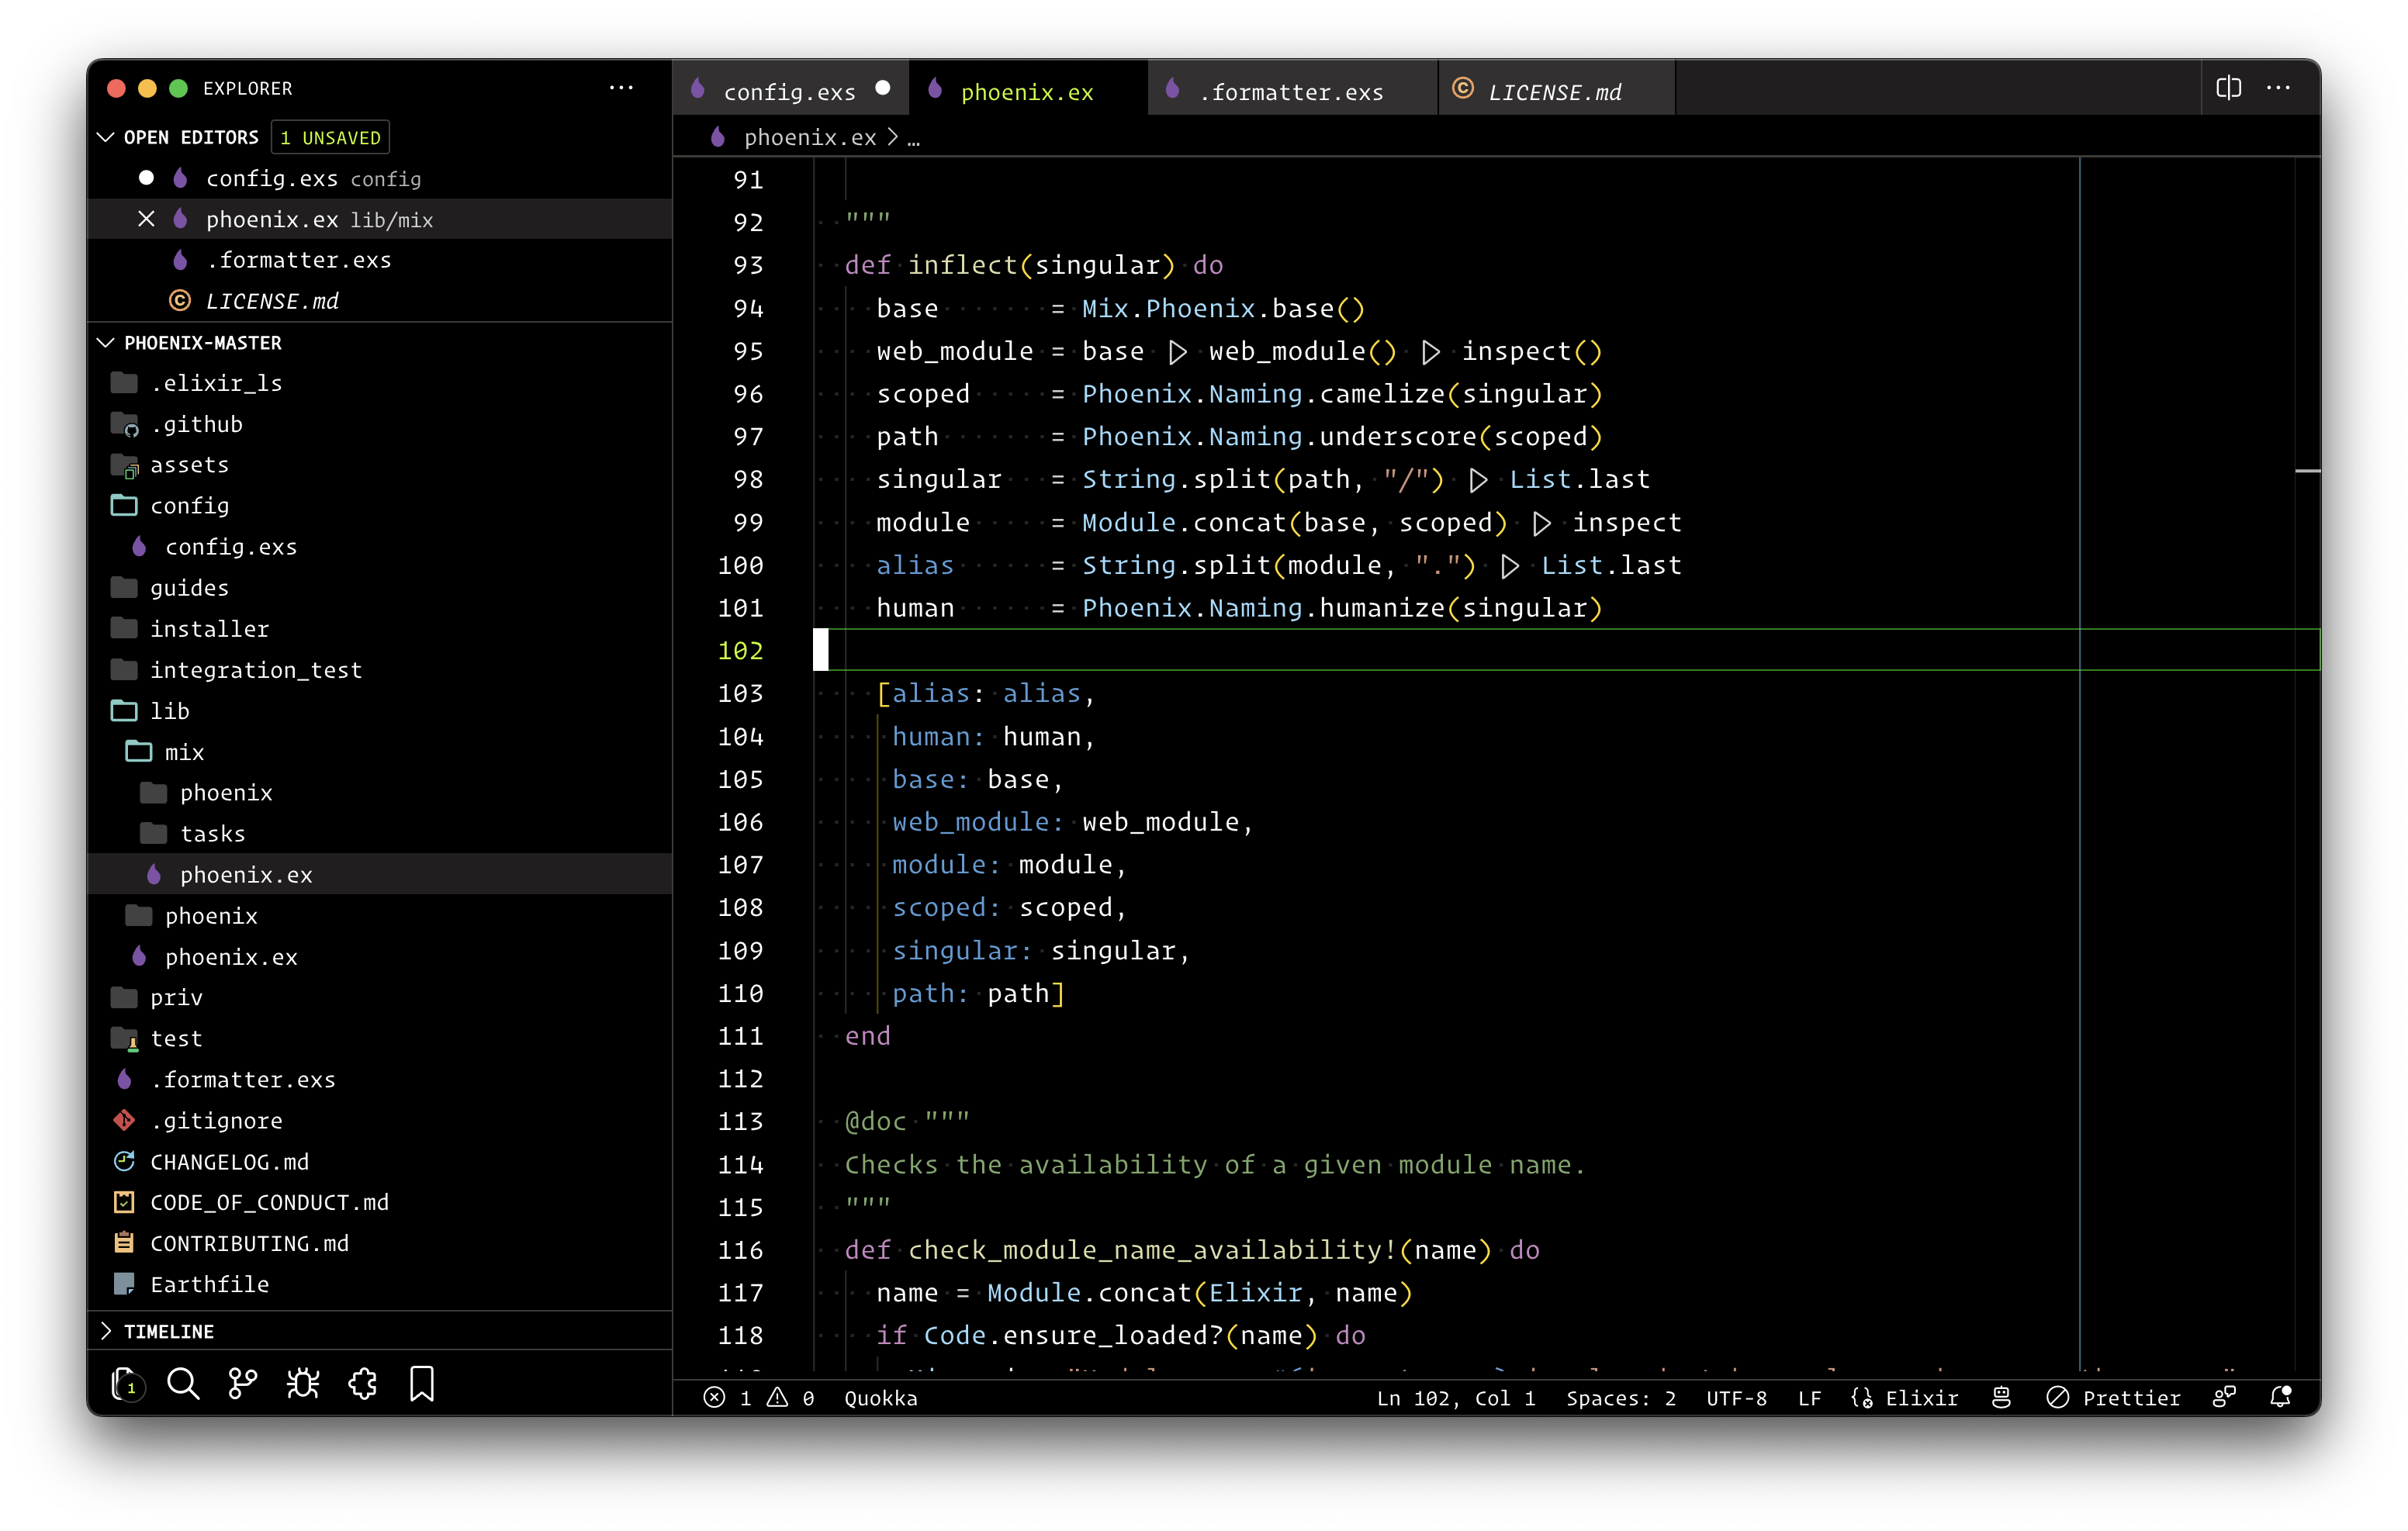Click the LICENSE.md copyright icon in Open Editors
Viewport: 2408px width, 1531px height.
pos(180,301)
